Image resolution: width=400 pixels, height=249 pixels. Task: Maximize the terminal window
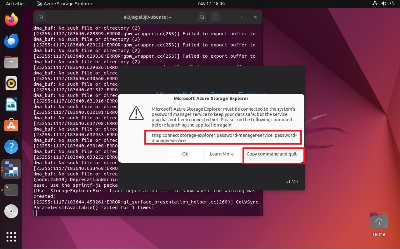[x=243, y=17]
